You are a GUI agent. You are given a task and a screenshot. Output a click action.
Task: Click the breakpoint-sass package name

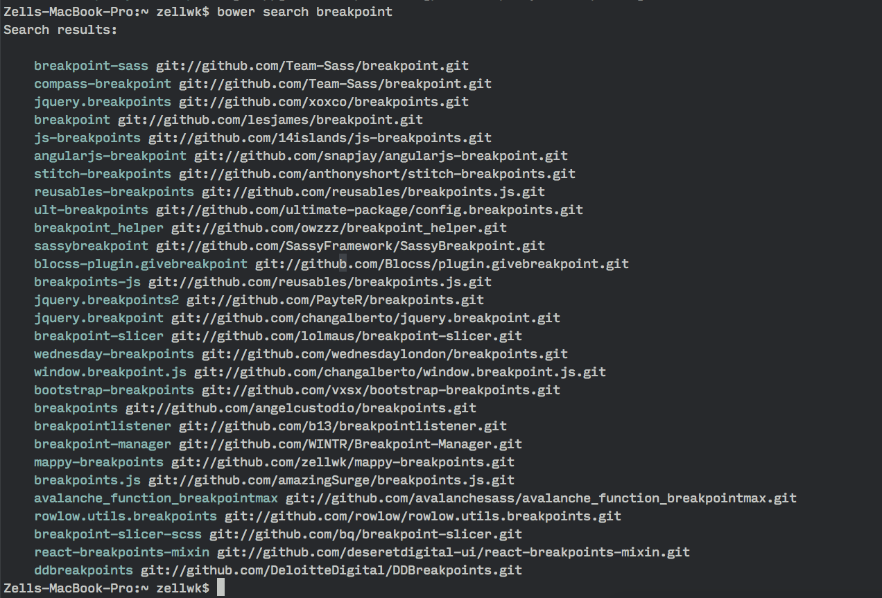[x=91, y=66]
